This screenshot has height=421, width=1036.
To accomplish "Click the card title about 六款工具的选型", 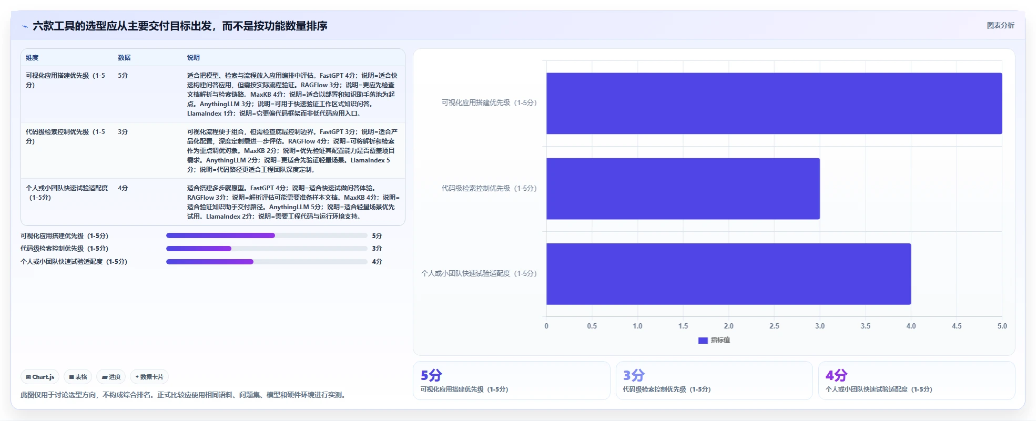I will [180, 26].
